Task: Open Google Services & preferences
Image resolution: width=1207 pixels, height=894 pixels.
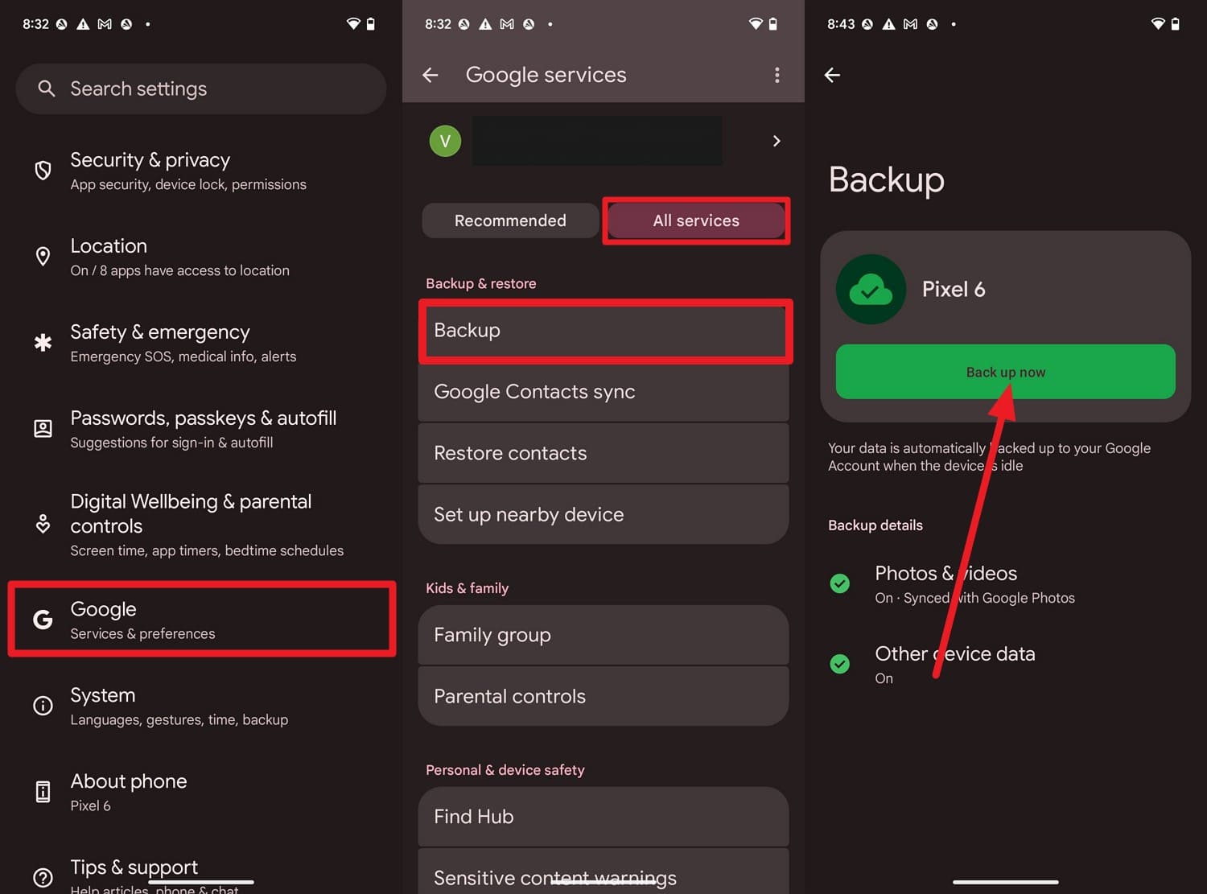Action: click(x=201, y=620)
